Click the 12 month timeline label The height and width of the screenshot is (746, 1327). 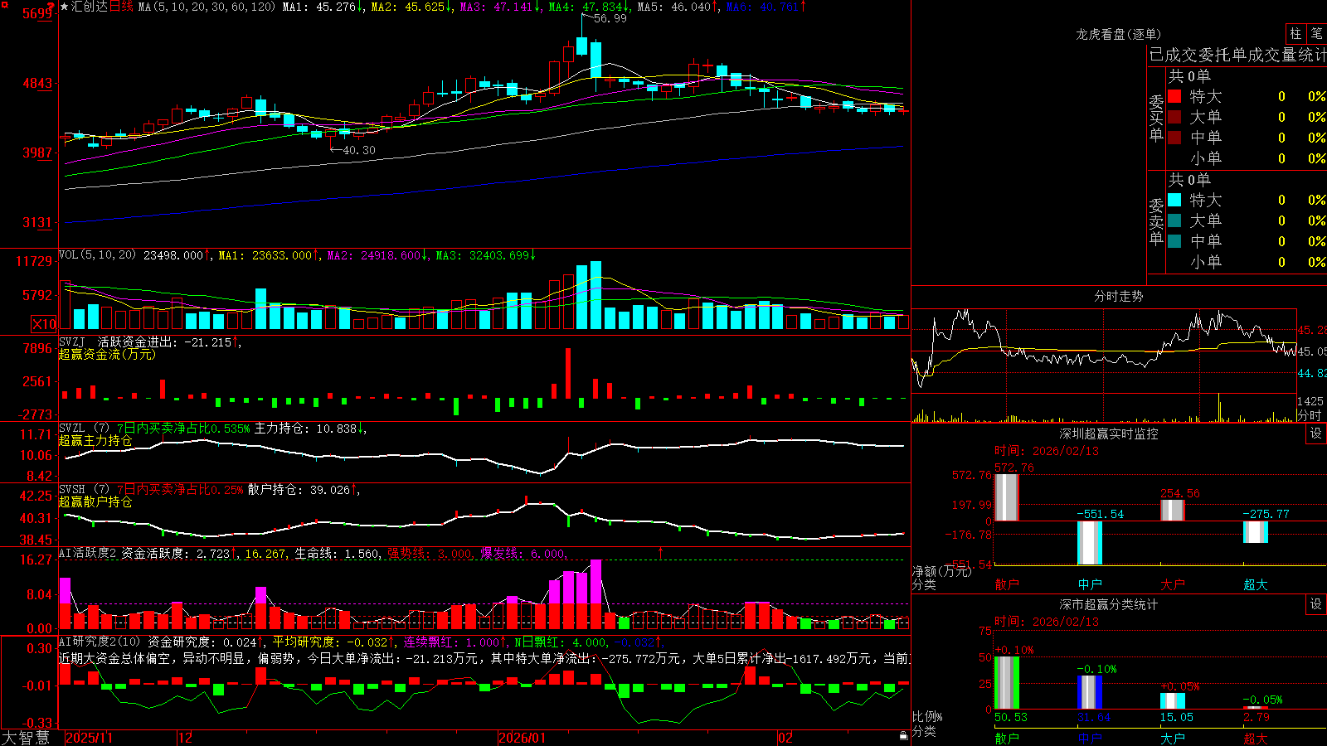coord(185,738)
